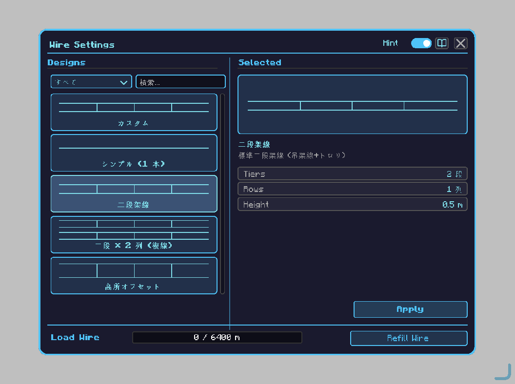515x384 pixels.
Task: Select the 高所オフセット design card
Action: pyautogui.click(x=134, y=276)
